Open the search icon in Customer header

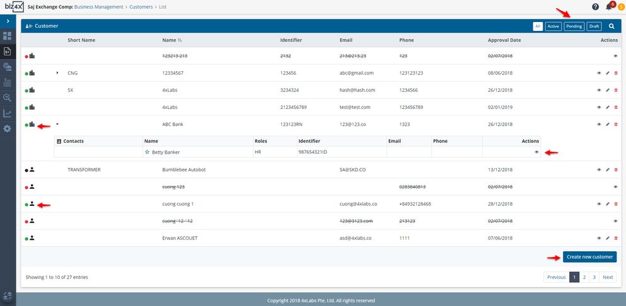point(611,26)
